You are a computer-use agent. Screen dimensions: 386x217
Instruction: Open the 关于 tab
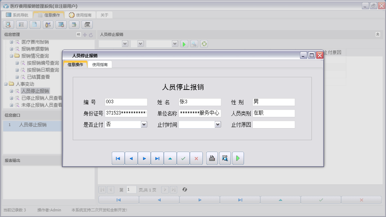[104, 15]
